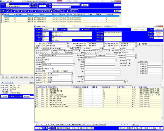Open 採取者名 dropdown showing 恵比寿 太郎
The image size is (164, 131).
(74, 64)
